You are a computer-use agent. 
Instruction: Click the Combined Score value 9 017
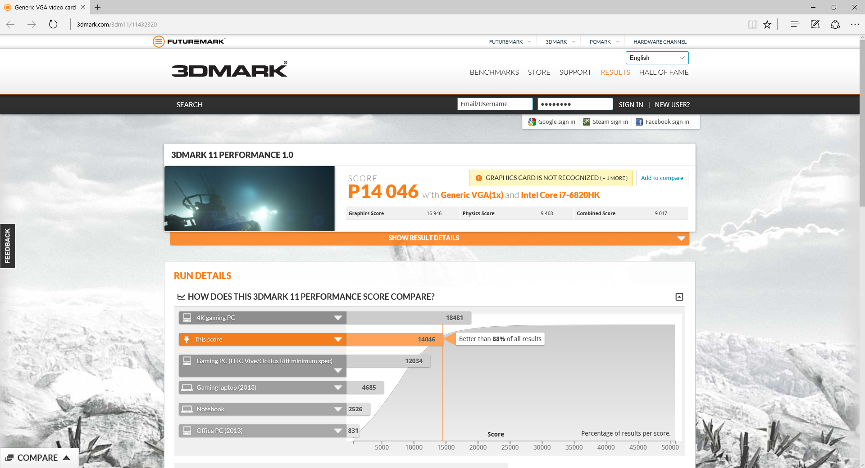coord(661,213)
